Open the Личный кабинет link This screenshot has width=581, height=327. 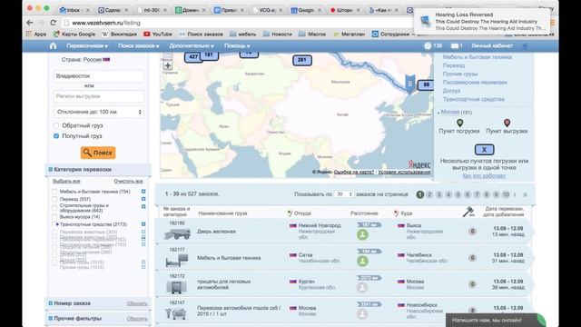[x=492, y=46]
